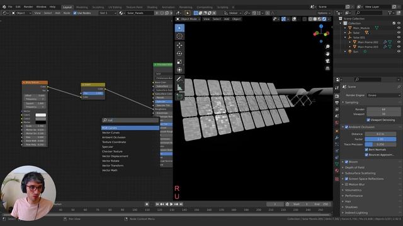This screenshot has height=226, width=403.
Task: Select the Rotate tool
Action: point(179,53)
